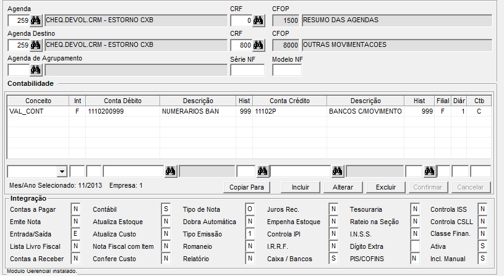
Task: Click the debit-side Hist binoculars below the grid
Action: 262,171
